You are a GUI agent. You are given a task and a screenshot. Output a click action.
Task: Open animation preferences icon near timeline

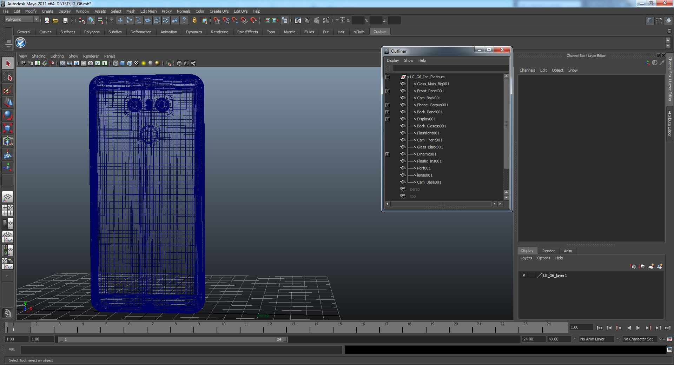click(x=669, y=339)
